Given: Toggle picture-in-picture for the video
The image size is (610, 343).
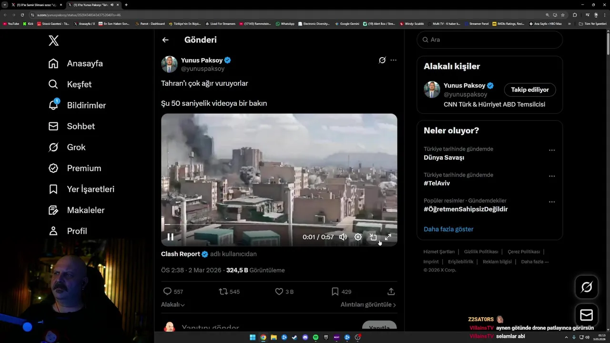Looking at the screenshot, I should click(x=373, y=237).
